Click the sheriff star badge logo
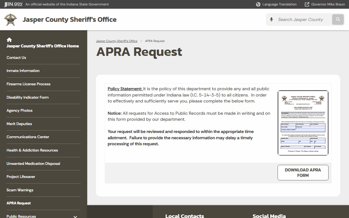The width and height of the screenshot is (349, 218). tap(10, 20)
